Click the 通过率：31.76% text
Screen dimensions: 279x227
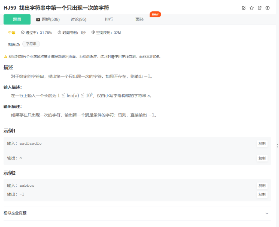click(39, 33)
